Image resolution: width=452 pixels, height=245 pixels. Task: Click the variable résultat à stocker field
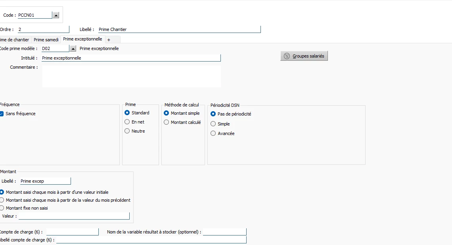coord(224,232)
